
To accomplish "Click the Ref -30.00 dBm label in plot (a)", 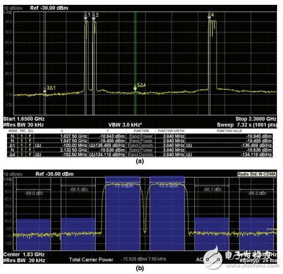I will [49, 8].
